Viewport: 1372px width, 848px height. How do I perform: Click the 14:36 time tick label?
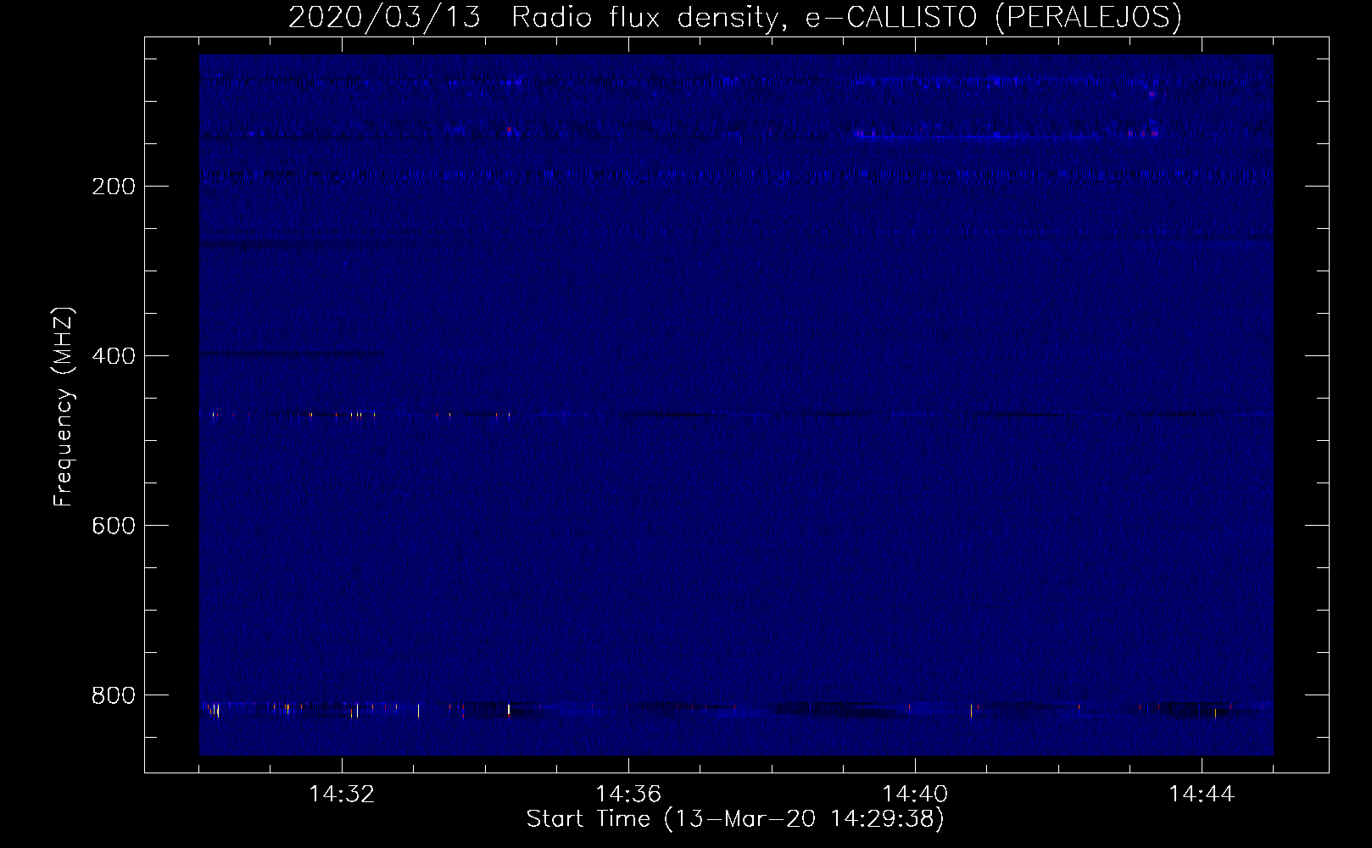(x=628, y=795)
